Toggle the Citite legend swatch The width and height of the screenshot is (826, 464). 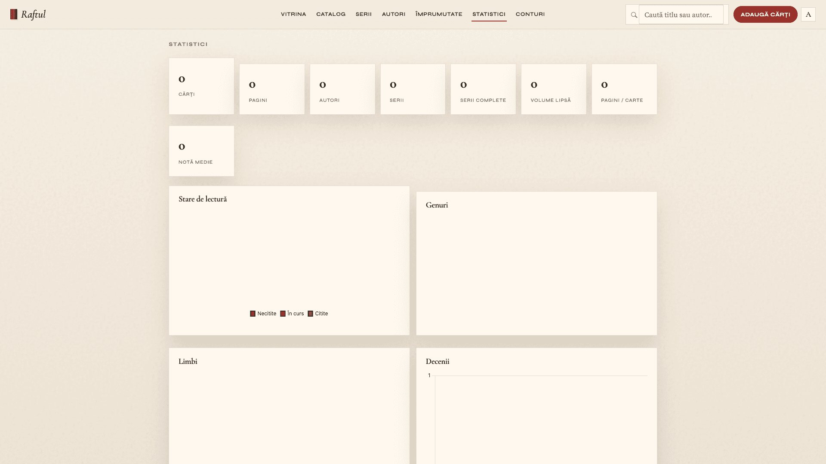coord(310,314)
